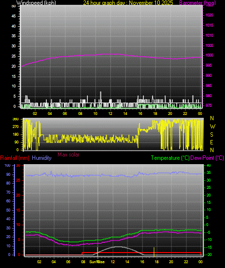Click the 'Sun Rise' label under bottom graph

[x=97, y=262]
